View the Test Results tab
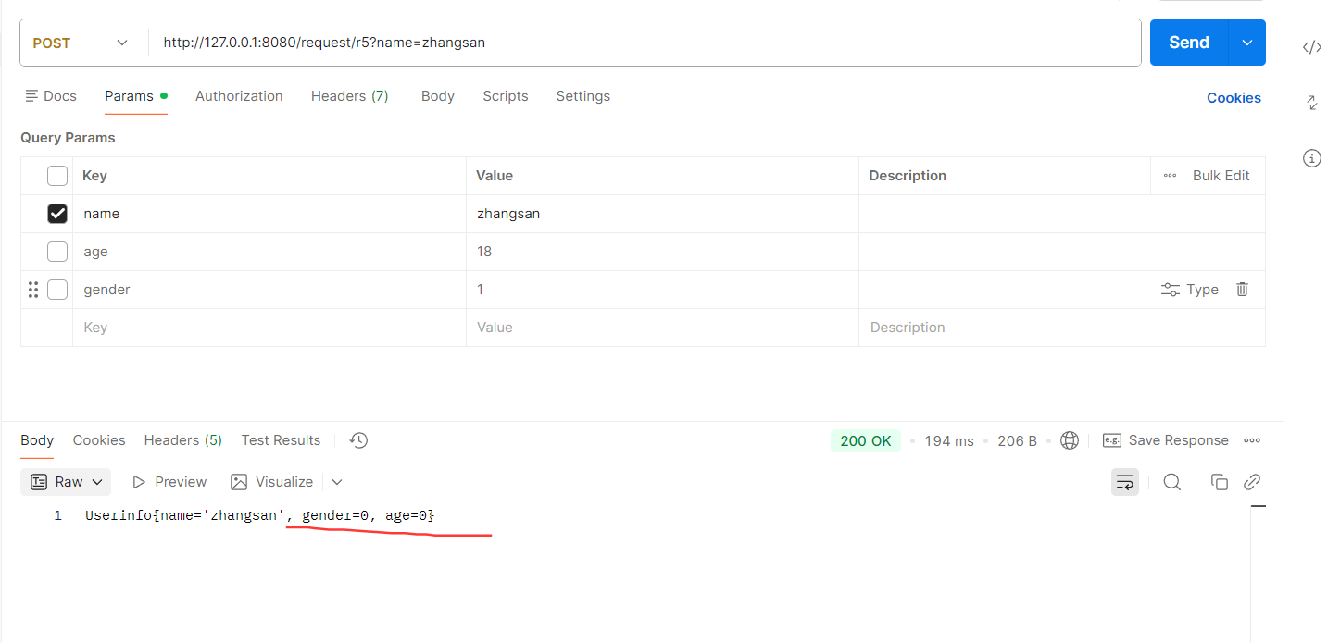Viewport: 1340px width, 643px height. click(x=281, y=440)
